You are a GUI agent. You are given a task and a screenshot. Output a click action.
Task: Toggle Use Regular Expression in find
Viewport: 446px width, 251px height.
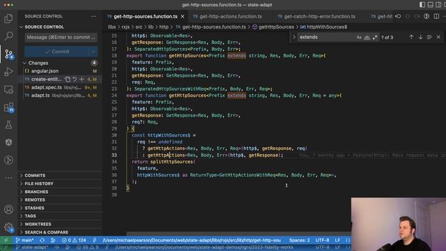pyautogui.click(x=375, y=37)
